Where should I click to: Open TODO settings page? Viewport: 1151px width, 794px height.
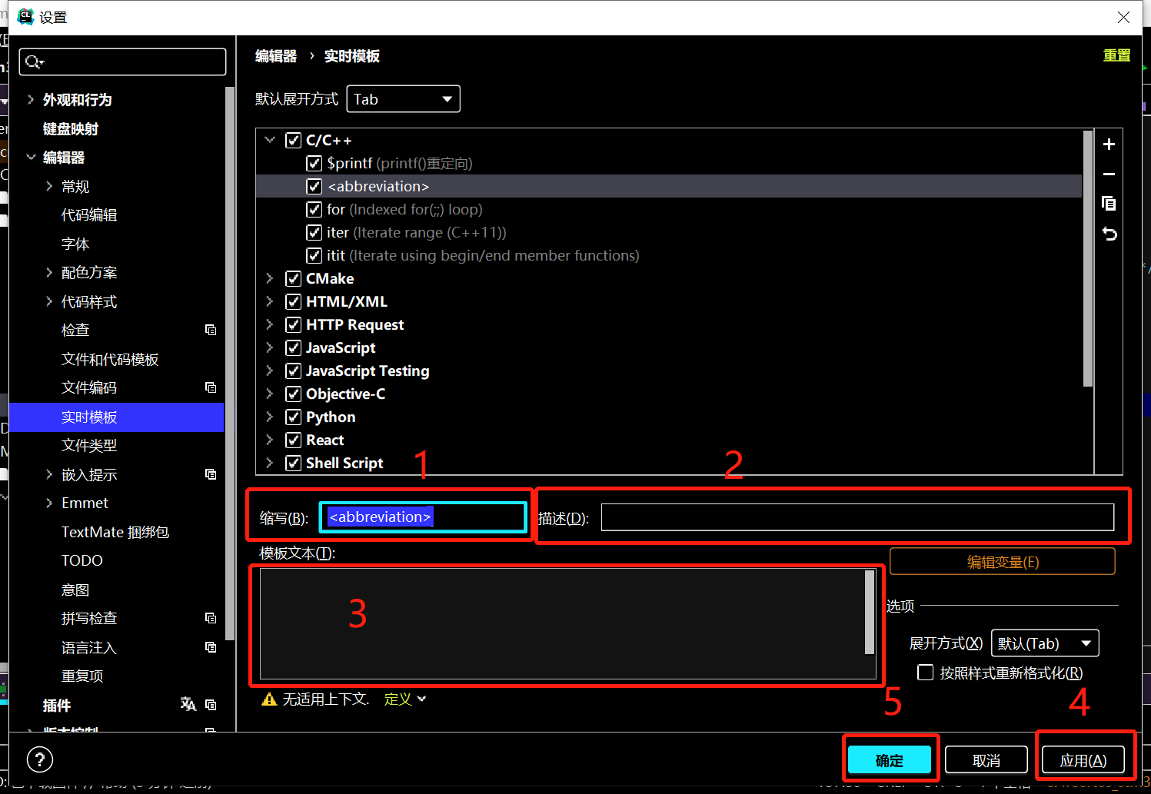point(82,560)
